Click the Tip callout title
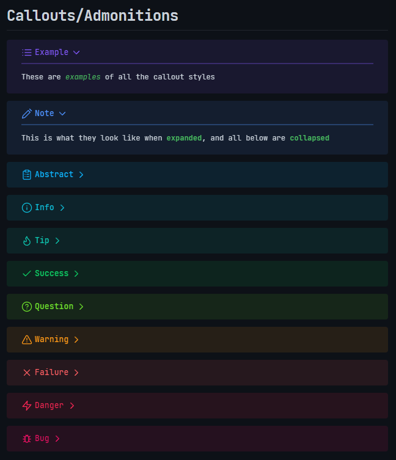This screenshot has width=396, height=460. tap(42, 241)
